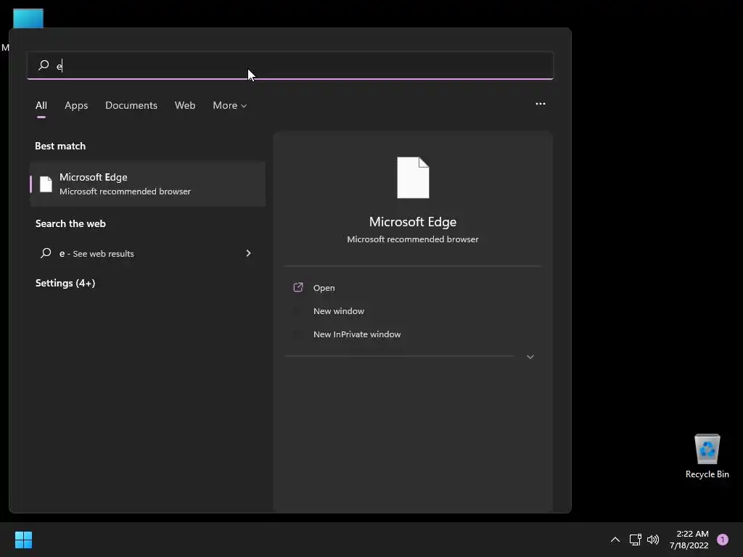
Task: Click the Open external-link icon
Action: (x=298, y=287)
